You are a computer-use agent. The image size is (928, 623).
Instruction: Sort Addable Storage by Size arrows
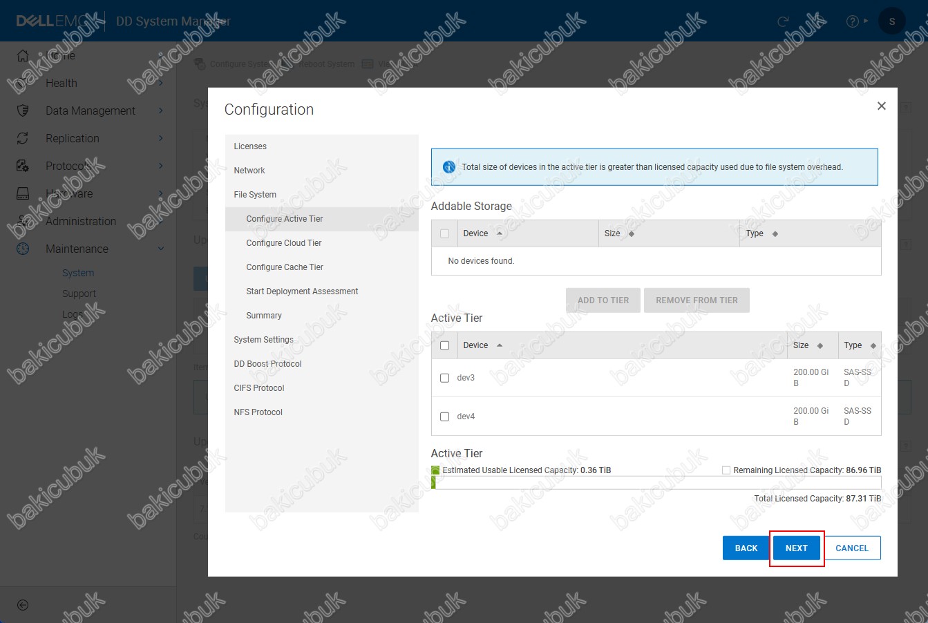tap(632, 233)
